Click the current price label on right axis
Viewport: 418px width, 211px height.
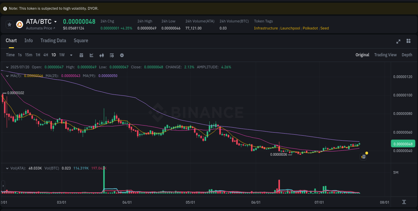tap(403, 143)
